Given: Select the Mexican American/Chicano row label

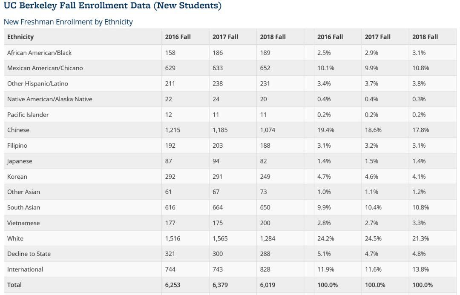Looking at the screenshot, I should (x=45, y=68).
